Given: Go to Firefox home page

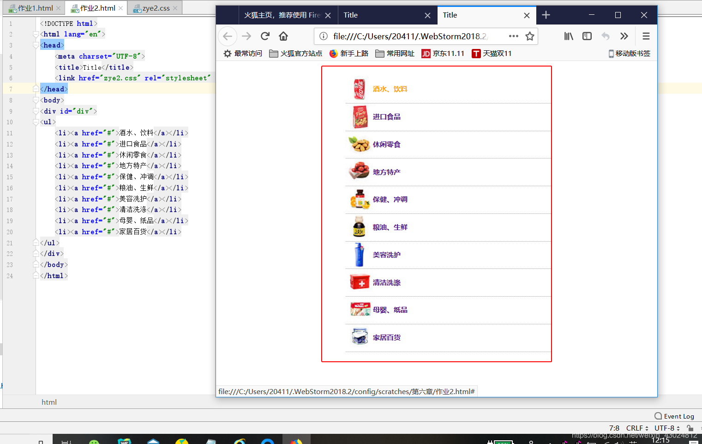Looking at the screenshot, I should tap(283, 36).
